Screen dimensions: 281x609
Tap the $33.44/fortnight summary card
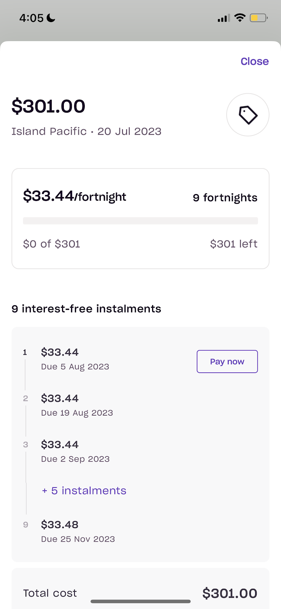pos(140,219)
